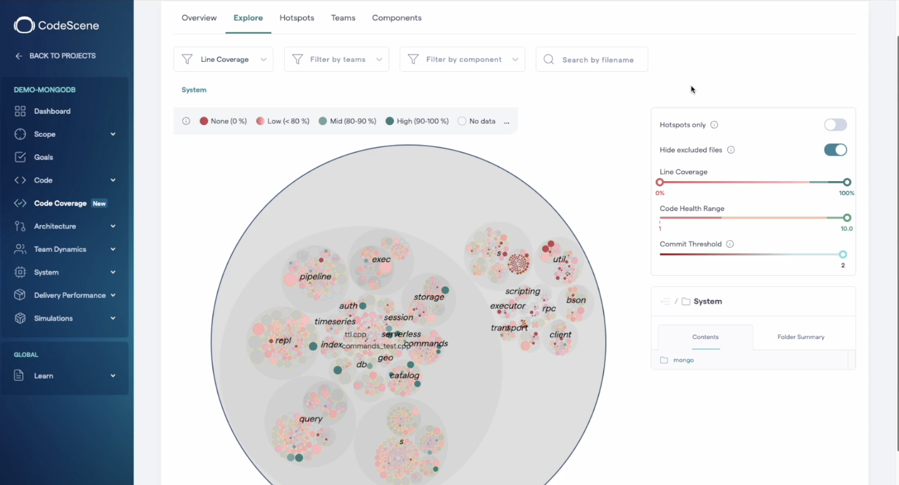
Task: Click info icon next to Hide excluded files
Action: coord(731,150)
